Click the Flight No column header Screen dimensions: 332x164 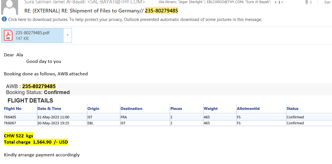[13, 108]
